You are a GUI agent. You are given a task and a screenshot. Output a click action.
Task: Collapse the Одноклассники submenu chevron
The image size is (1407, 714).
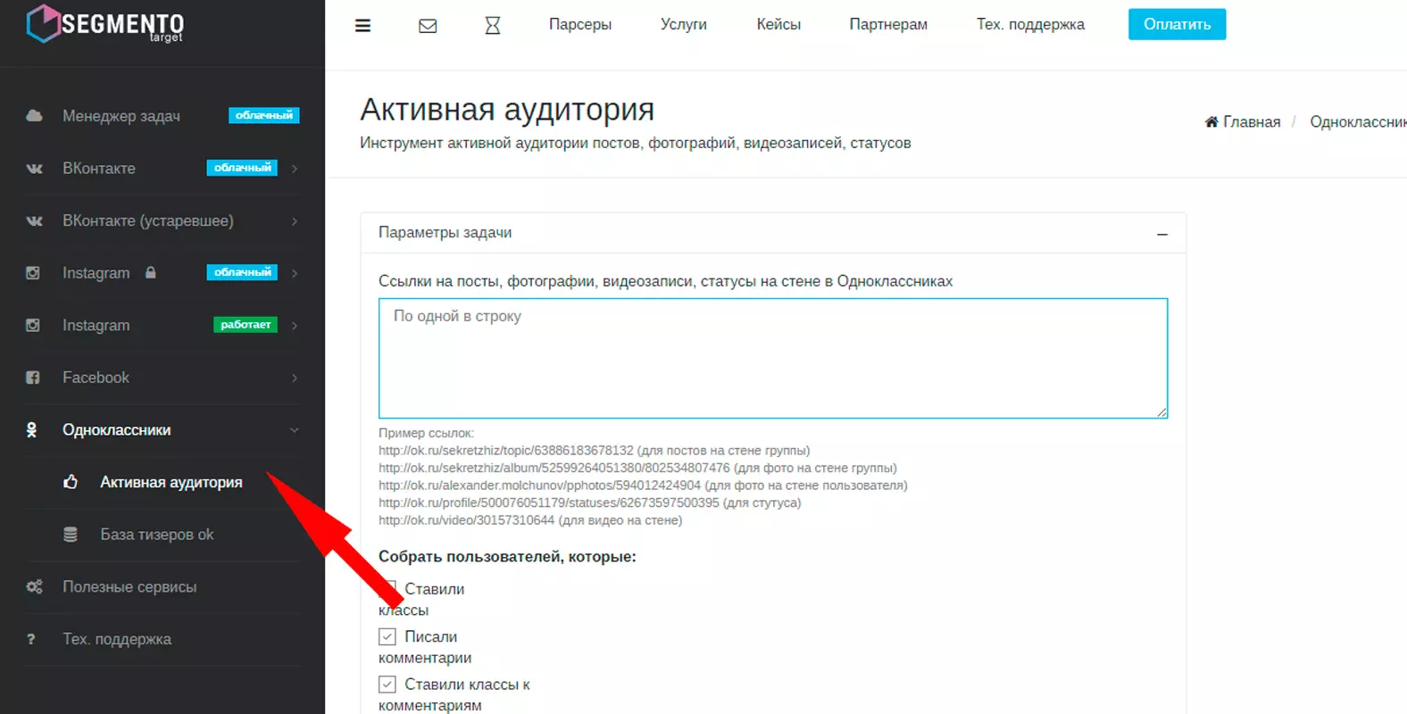[x=295, y=430]
